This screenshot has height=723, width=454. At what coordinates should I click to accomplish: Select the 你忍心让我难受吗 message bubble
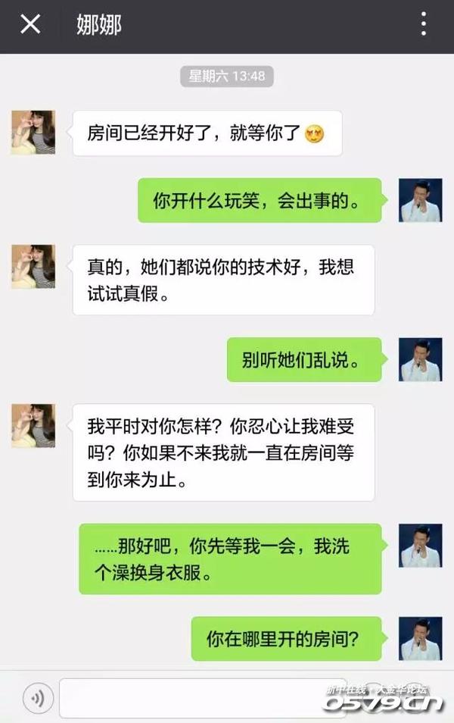click(x=223, y=452)
